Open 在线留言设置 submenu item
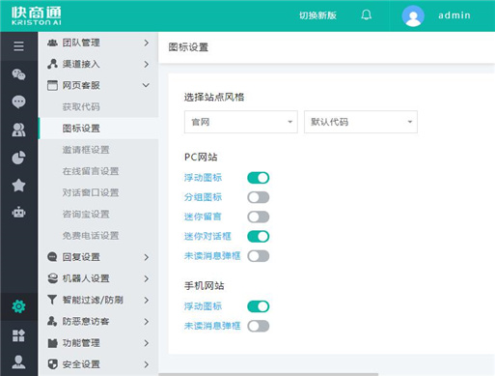This screenshot has width=495, height=376. click(x=98, y=171)
